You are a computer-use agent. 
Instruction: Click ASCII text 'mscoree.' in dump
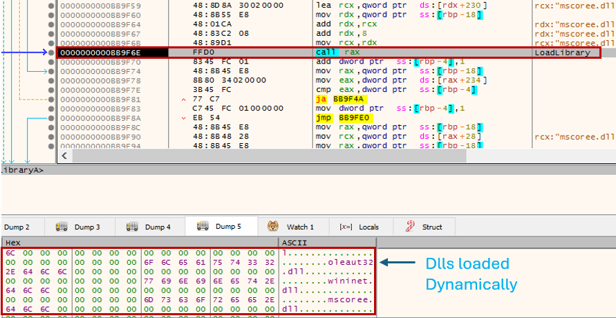coord(350,300)
